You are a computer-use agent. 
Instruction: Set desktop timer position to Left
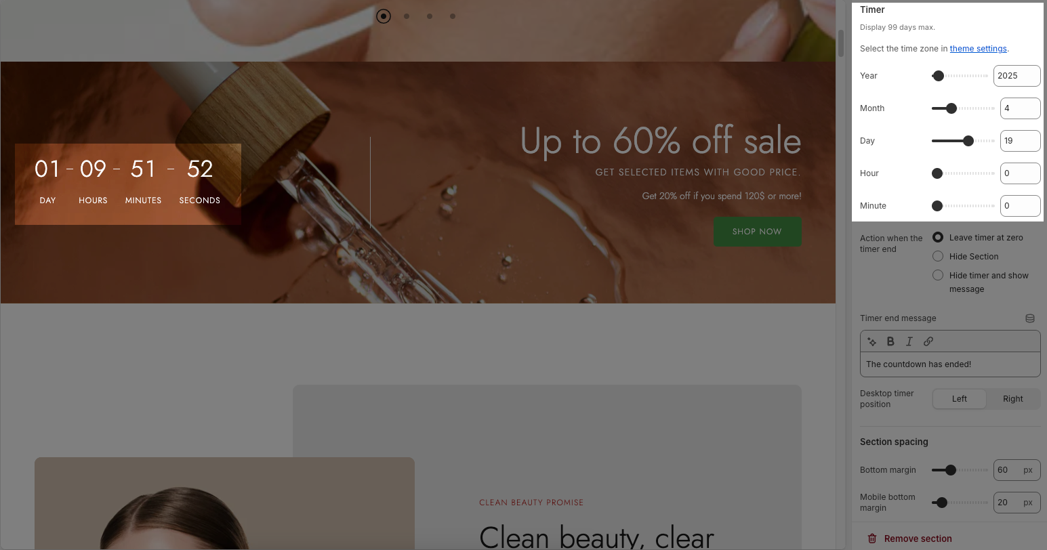pos(960,399)
